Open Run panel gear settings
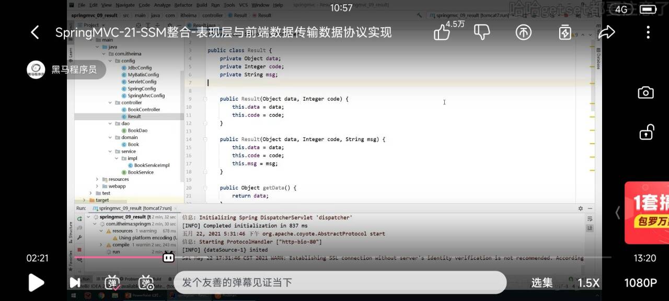The height and width of the screenshot is (301, 669). point(580,208)
